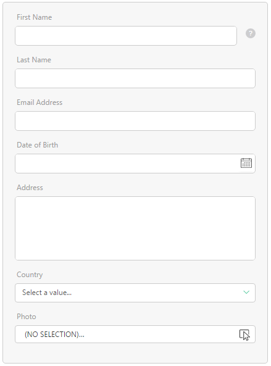Click the 'Last Name' label
The image size is (271, 366).
point(34,60)
